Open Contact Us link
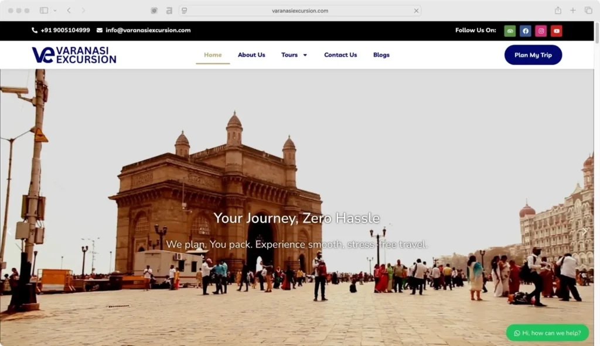Screen dimensions: 600x346 [x=340, y=54]
